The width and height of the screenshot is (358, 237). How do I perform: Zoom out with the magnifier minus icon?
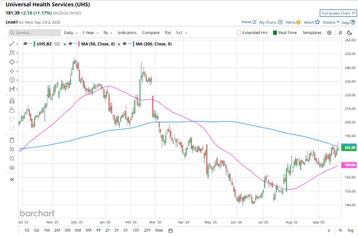click(12, 158)
